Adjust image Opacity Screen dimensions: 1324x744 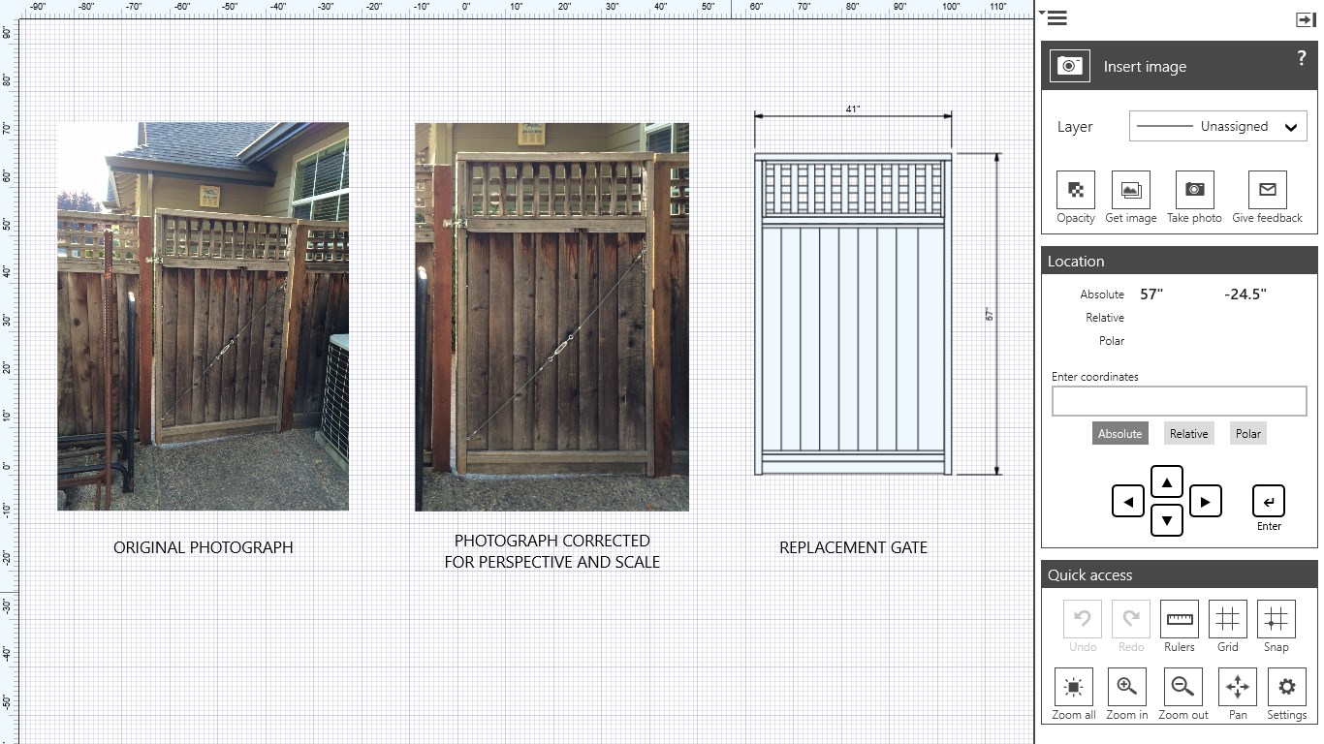click(x=1074, y=190)
